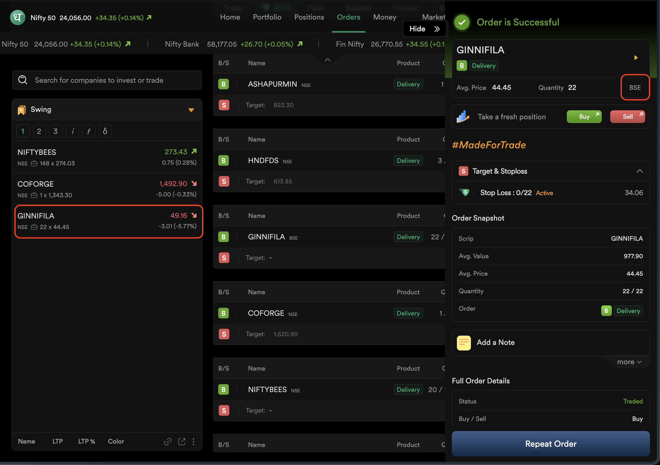Open the Portfolio tab
The image size is (660, 465).
click(x=267, y=17)
